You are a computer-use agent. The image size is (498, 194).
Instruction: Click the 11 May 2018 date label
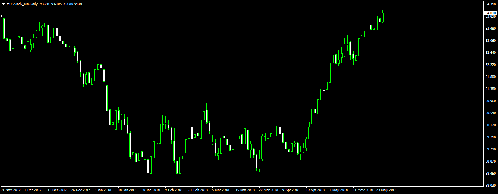(x=362, y=190)
